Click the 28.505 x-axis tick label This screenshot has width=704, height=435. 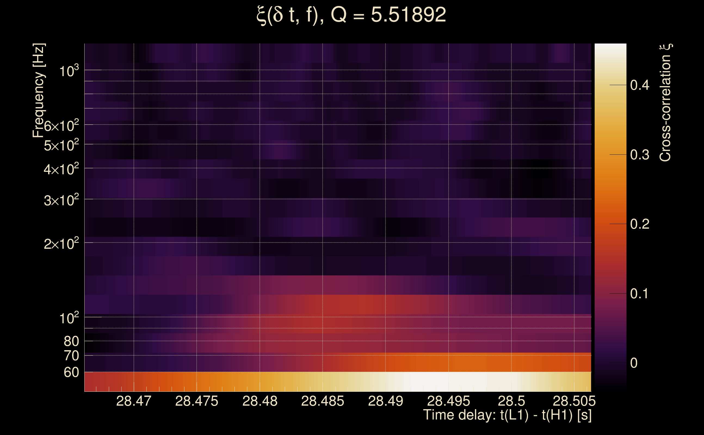pyautogui.click(x=574, y=401)
